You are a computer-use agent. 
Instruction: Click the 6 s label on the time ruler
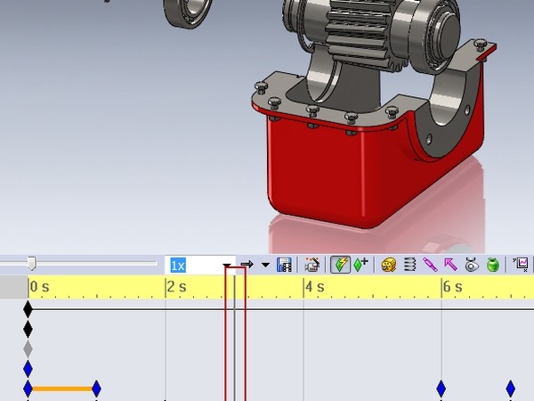[453, 287]
